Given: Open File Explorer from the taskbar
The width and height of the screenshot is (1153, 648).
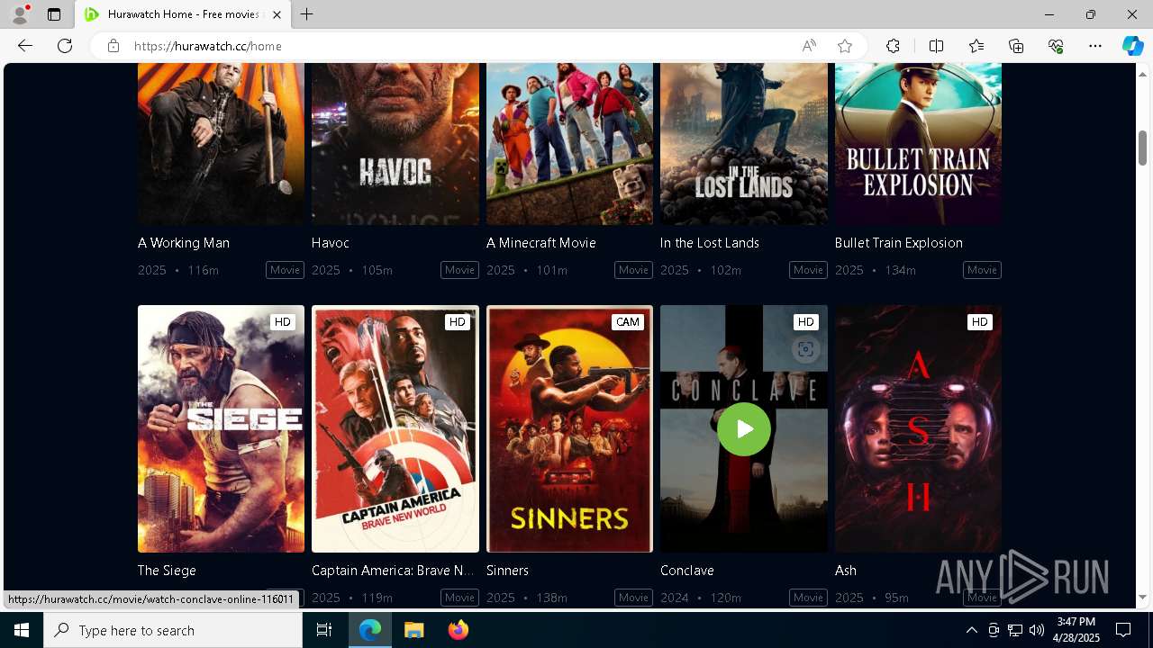Looking at the screenshot, I should pos(413,630).
